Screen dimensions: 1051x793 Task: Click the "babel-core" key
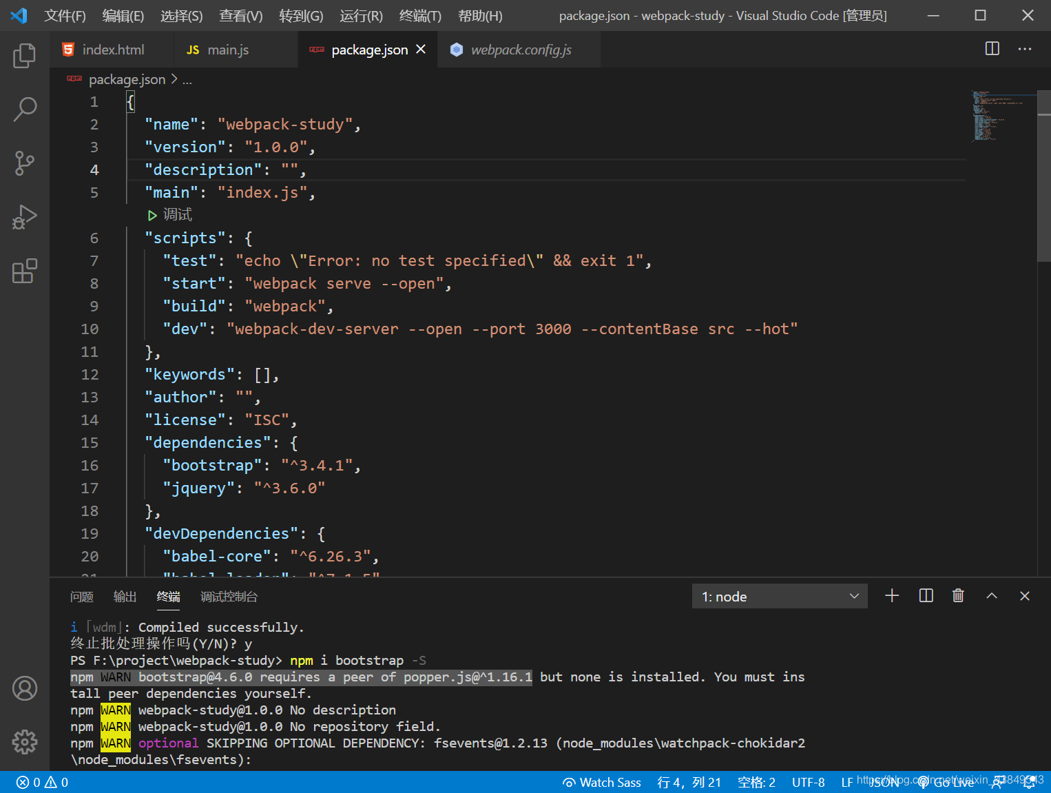click(x=216, y=557)
